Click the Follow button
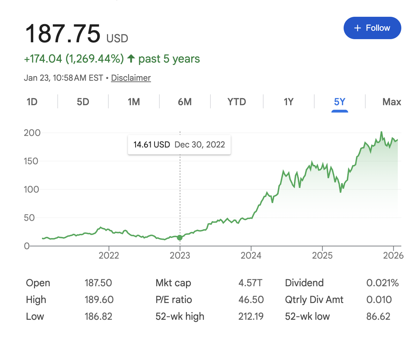The height and width of the screenshot is (339, 409). [372, 28]
